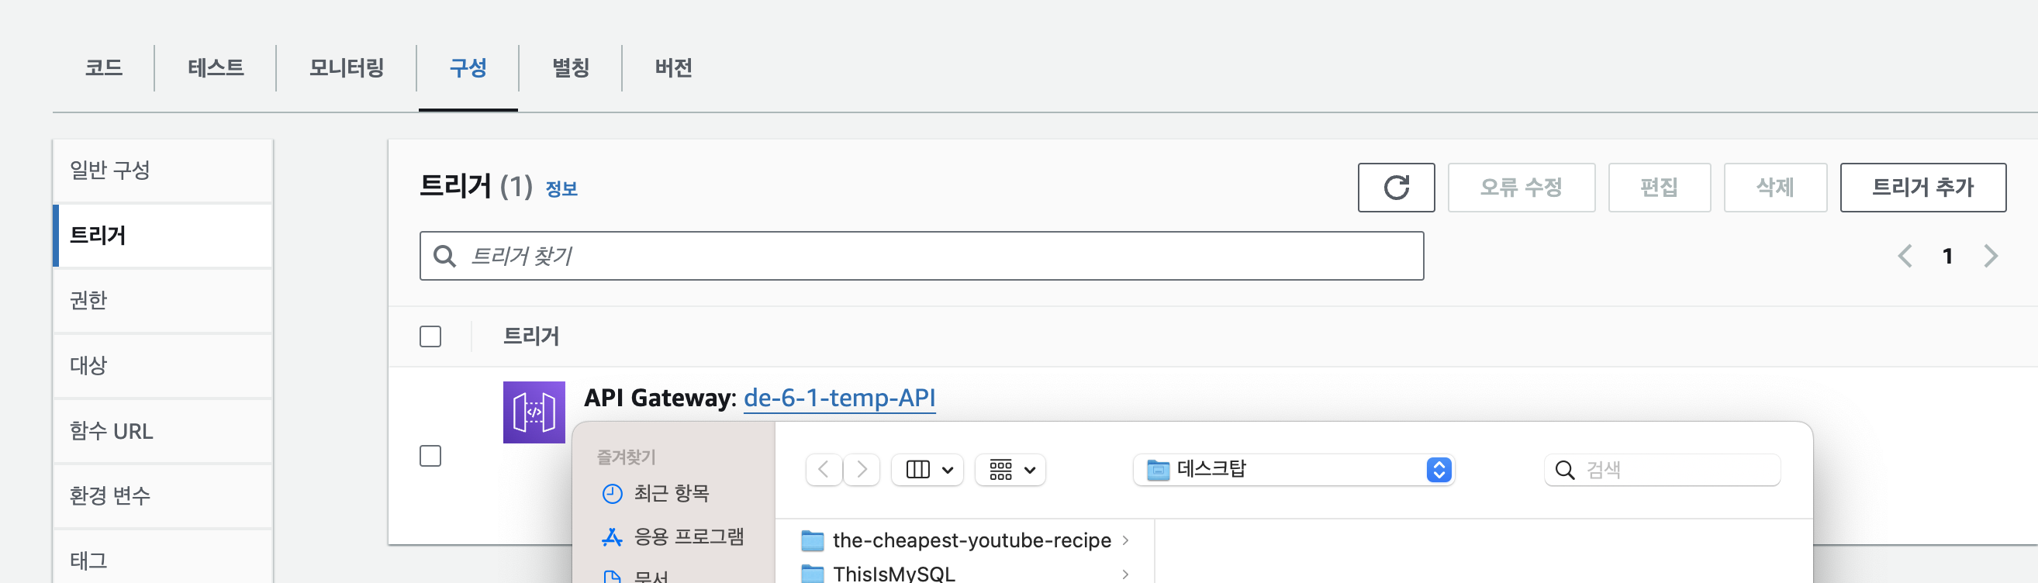Open the group-by grid dropdown
Screen dimensions: 2038x583
tap(1010, 470)
